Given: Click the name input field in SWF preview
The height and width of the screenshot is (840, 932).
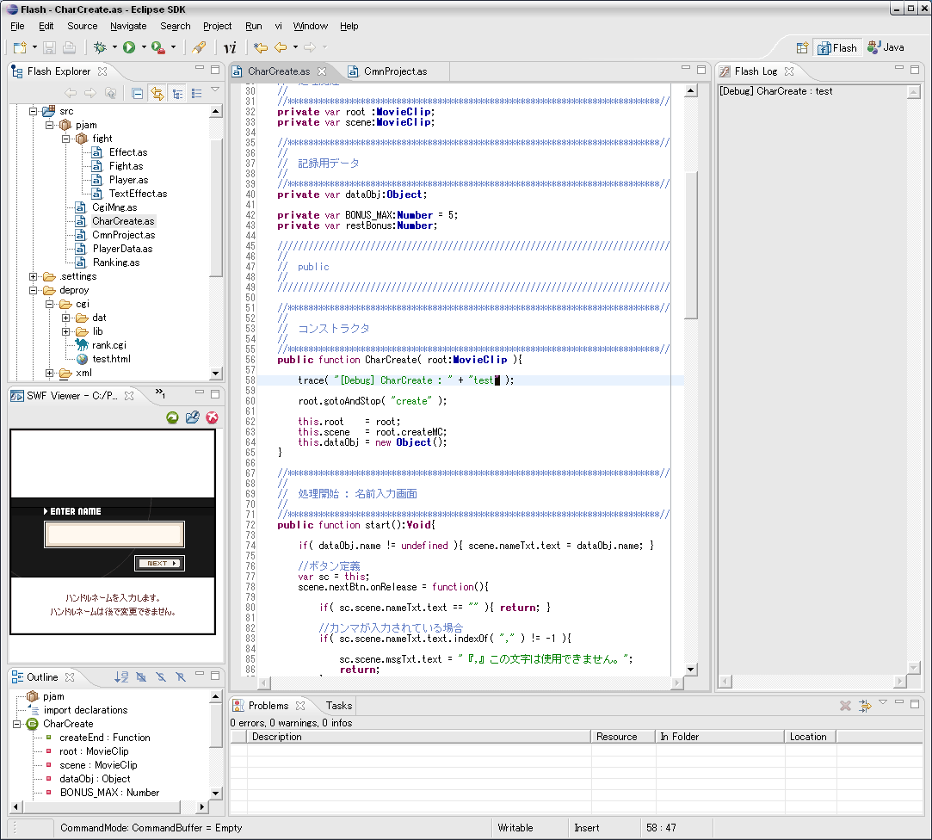Looking at the screenshot, I should pos(114,534).
